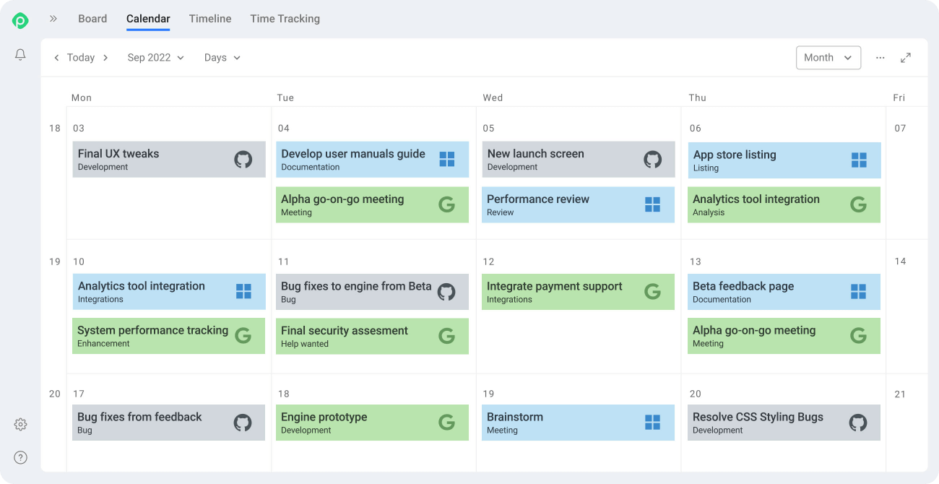Image resolution: width=939 pixels, height=484 pixels.
Task: Go to previous period arrow
Action: pos(56,58)
